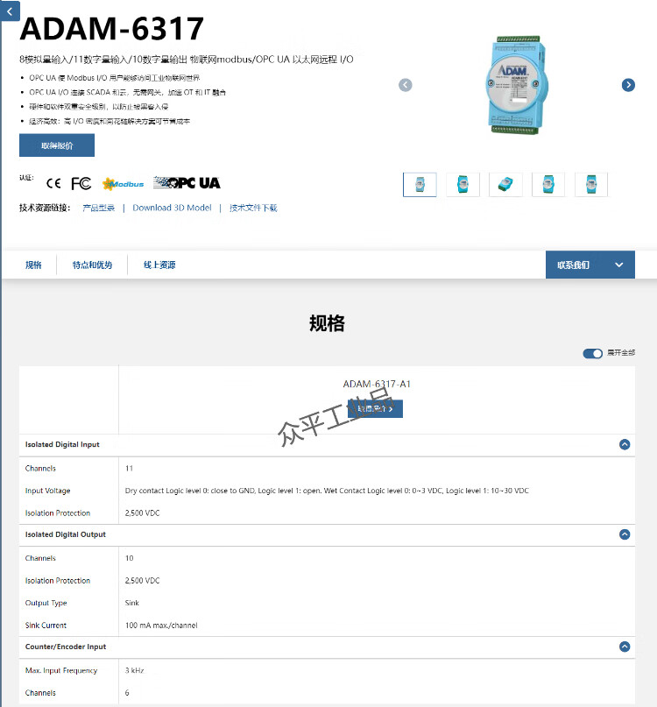Click the FCC certification logo

(81, 183)
